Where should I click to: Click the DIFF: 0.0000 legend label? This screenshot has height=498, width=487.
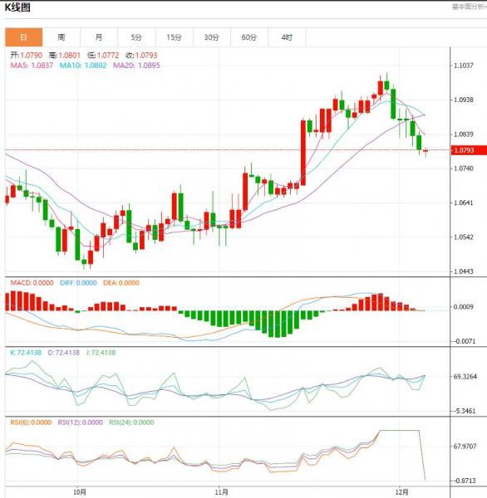(78, 283)
